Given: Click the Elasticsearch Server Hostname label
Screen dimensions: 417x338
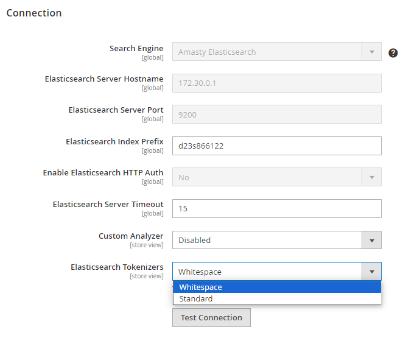Looking at the screenshot, I should tap(104, 79).
